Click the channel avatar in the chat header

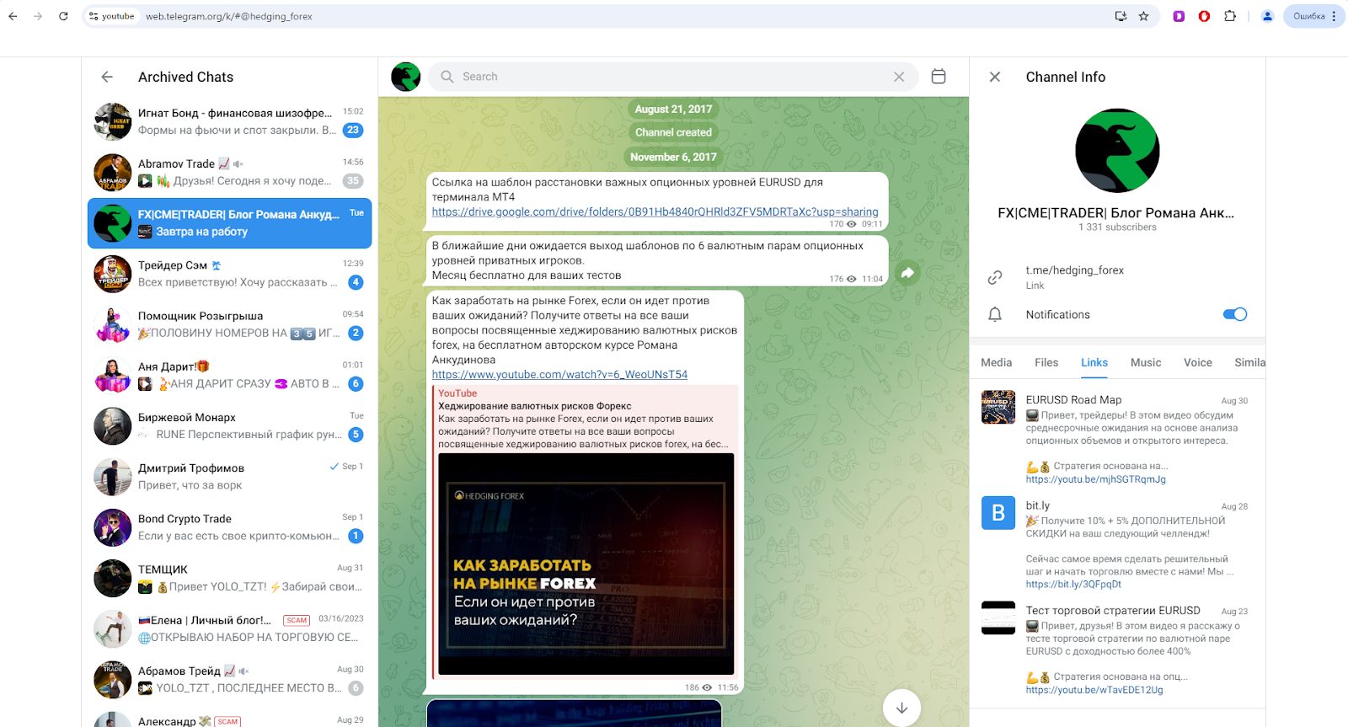[x=406, y=77]
